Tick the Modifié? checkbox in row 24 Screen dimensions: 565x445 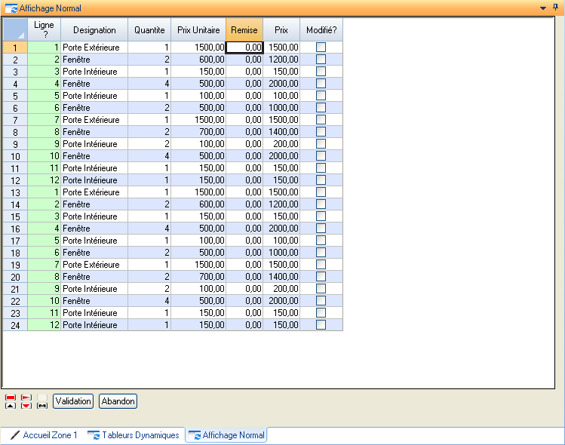point(321,325)
